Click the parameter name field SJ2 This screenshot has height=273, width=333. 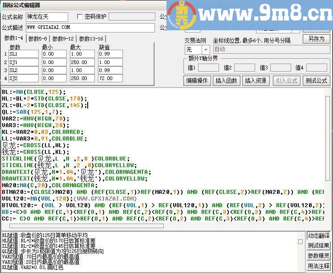(24, 78)
